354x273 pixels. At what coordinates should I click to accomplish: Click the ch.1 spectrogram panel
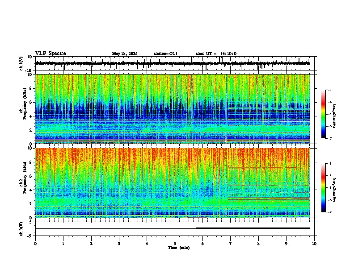pyautogui.click(x=172, y=109)
